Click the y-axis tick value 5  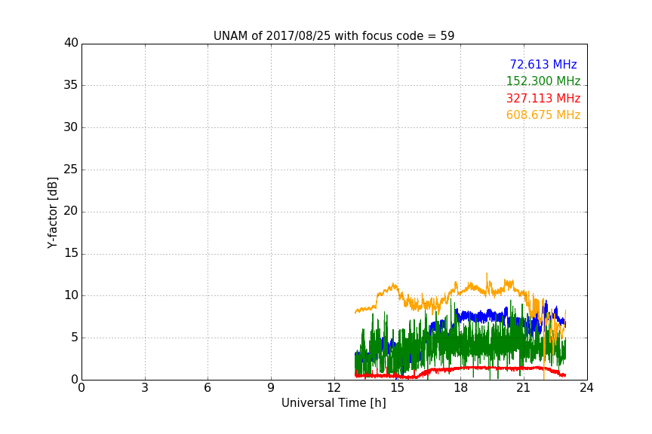tap(75, 338)
